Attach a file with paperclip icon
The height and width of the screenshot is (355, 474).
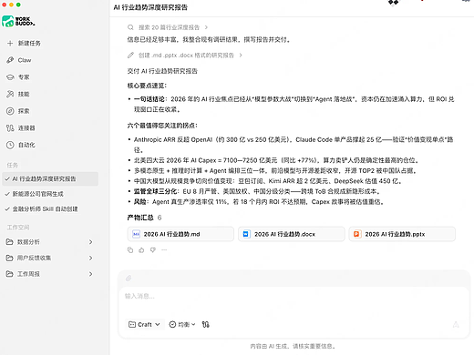pyautogui.click(x=129, y=279)
